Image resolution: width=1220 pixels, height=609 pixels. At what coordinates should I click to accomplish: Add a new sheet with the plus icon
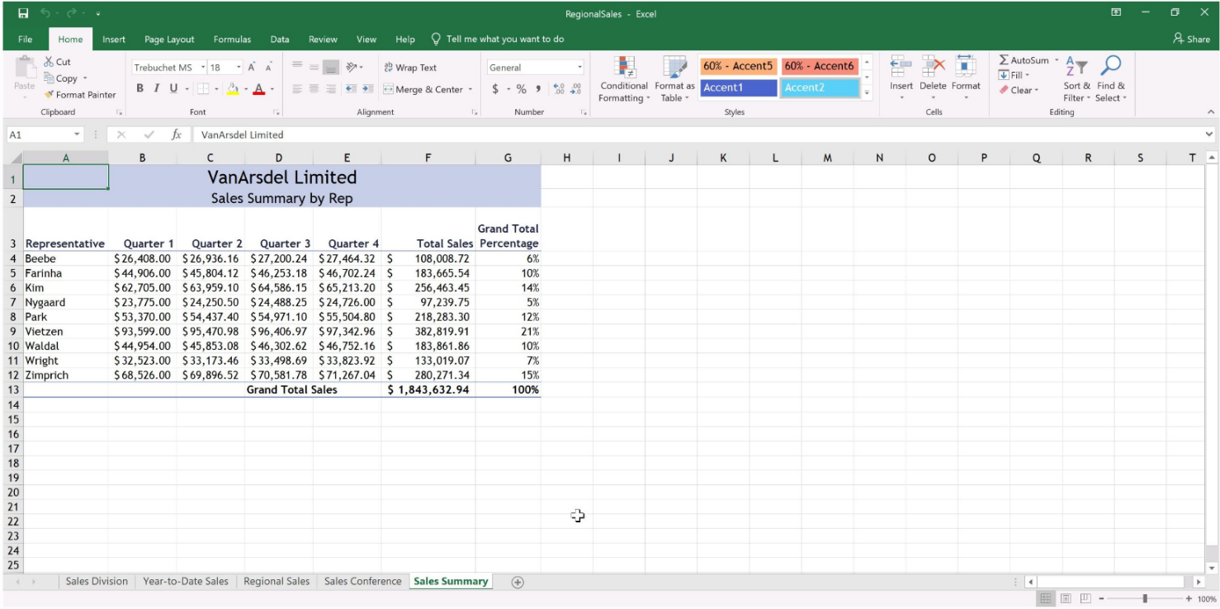click(518, 582)
